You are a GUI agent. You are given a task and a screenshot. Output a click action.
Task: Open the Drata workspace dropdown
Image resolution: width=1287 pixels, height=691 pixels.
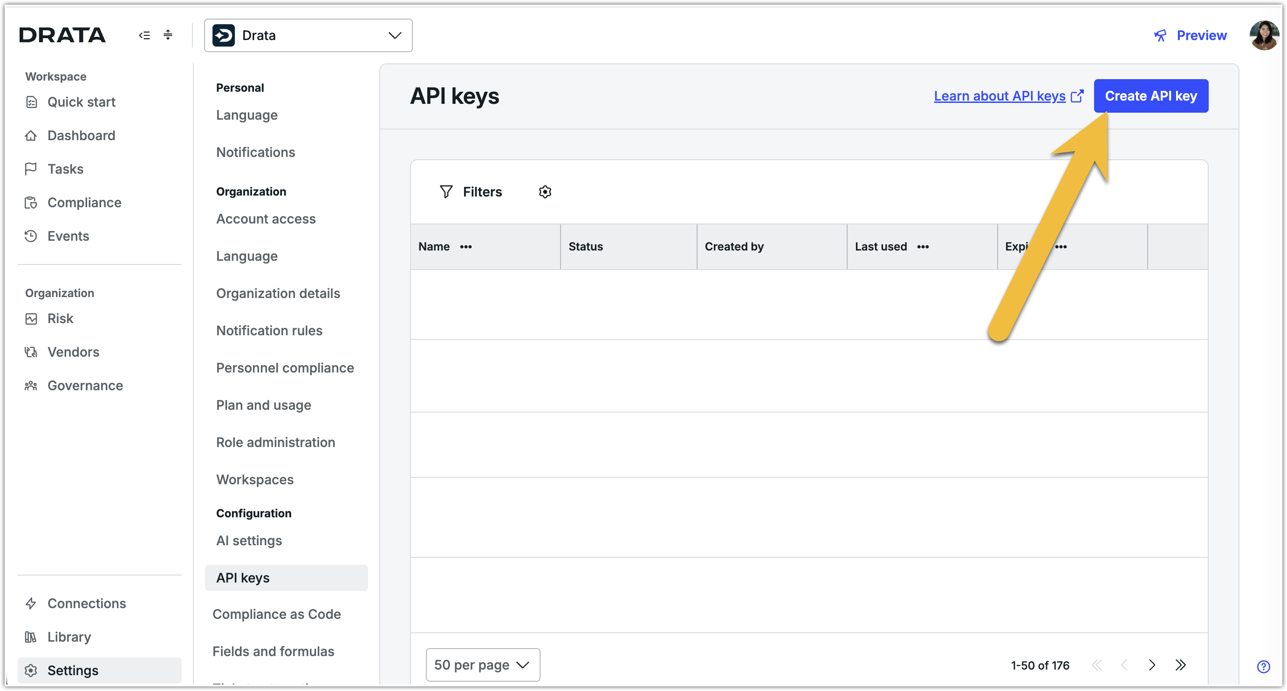[308, 35]
